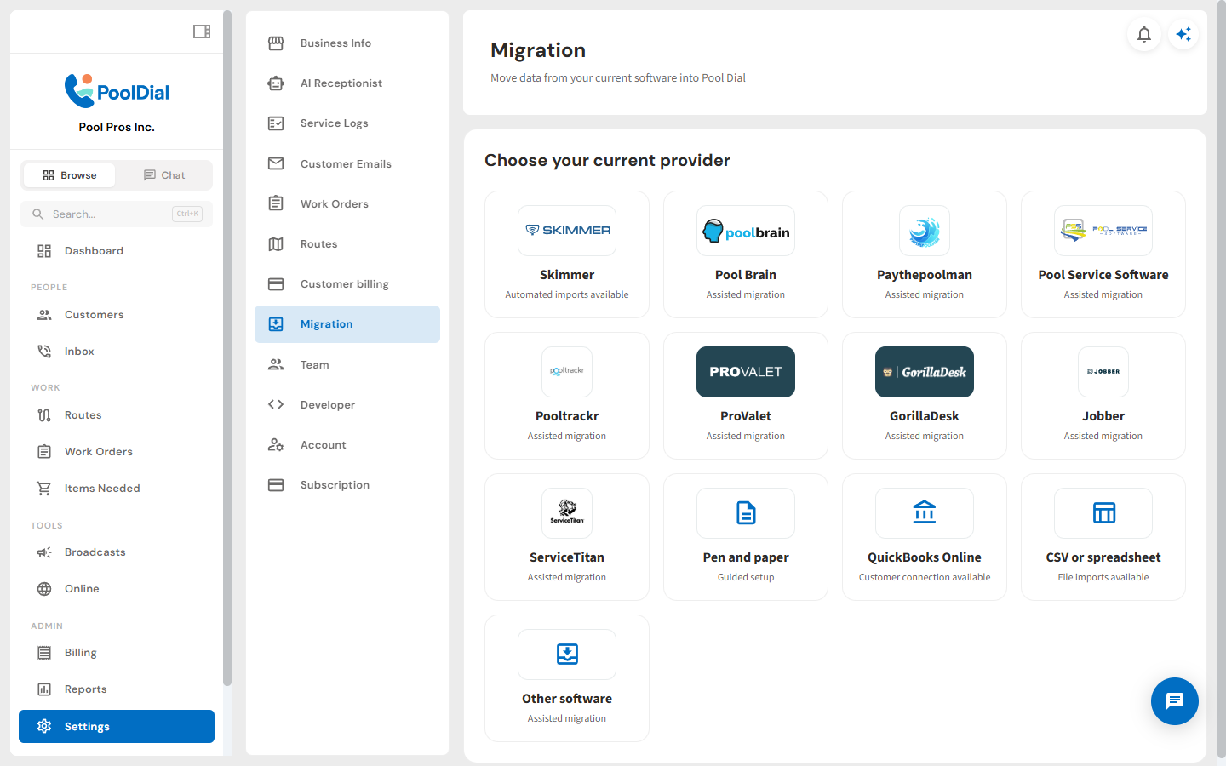Open Routes in the main sidebar

(117, 415)
